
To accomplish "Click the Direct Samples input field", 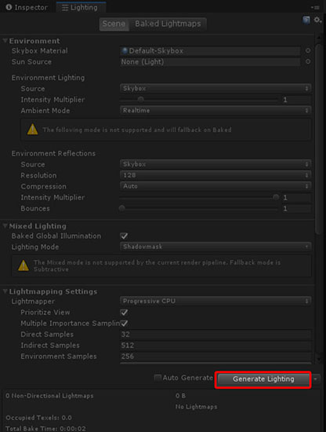I will [x=216, y=335].
